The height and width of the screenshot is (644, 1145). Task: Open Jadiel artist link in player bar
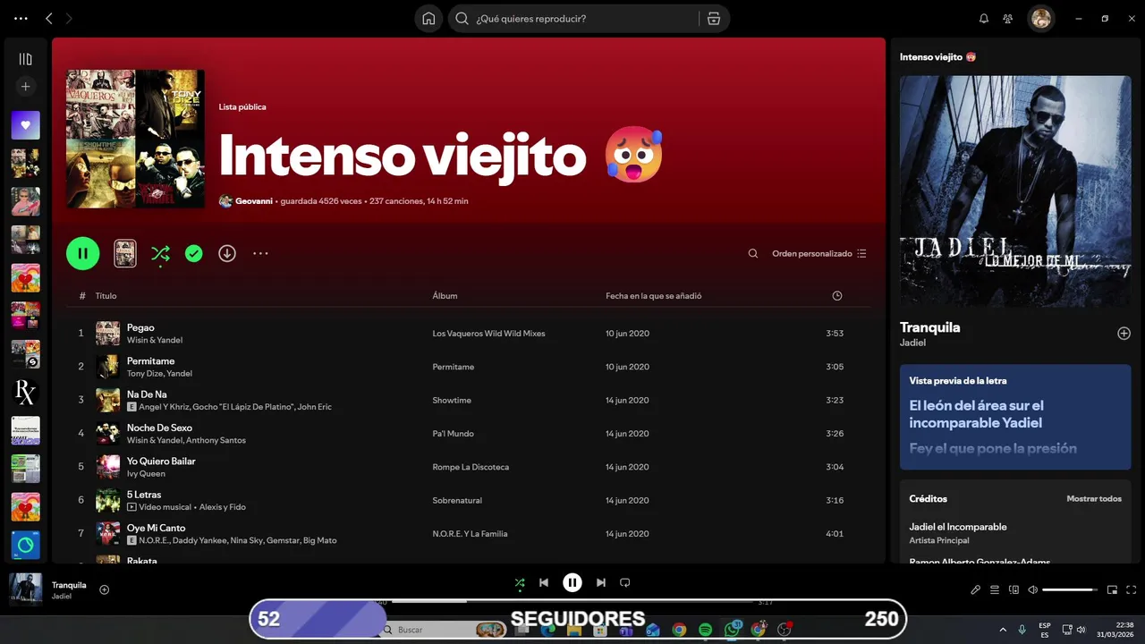[x=62, y=597]
